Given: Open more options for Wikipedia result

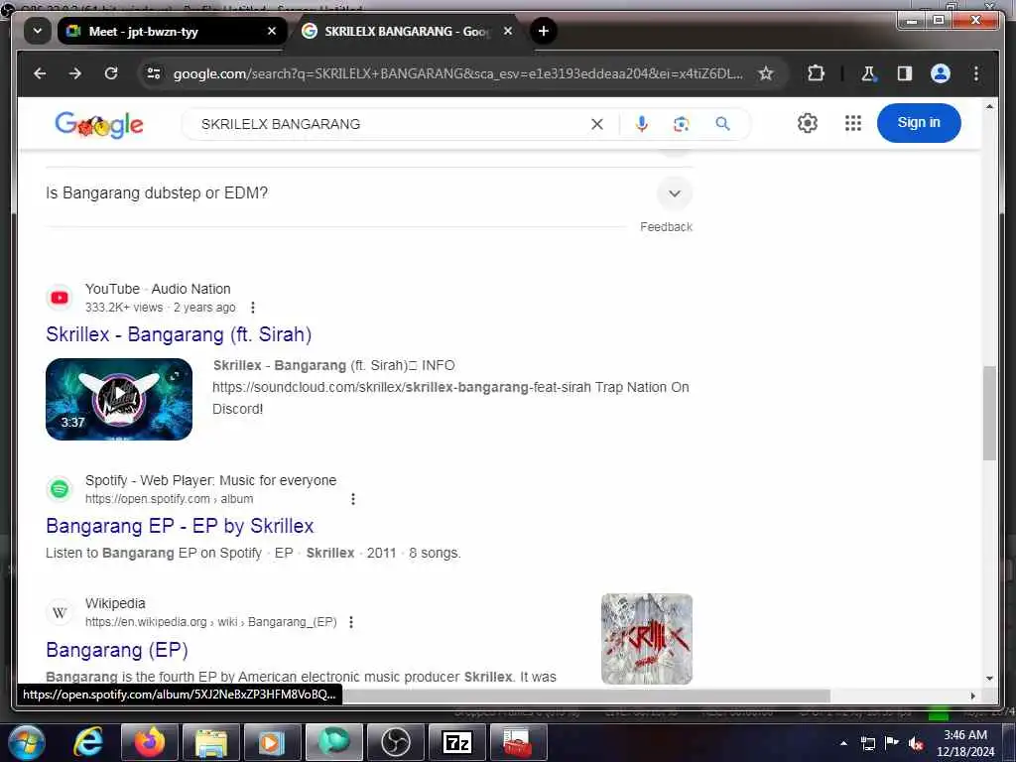Looking at the screenshot, I should (351, 622).
